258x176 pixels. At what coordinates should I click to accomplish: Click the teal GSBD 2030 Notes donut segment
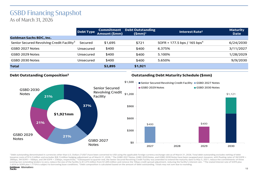pyautogui.click(x=48, y=96)
